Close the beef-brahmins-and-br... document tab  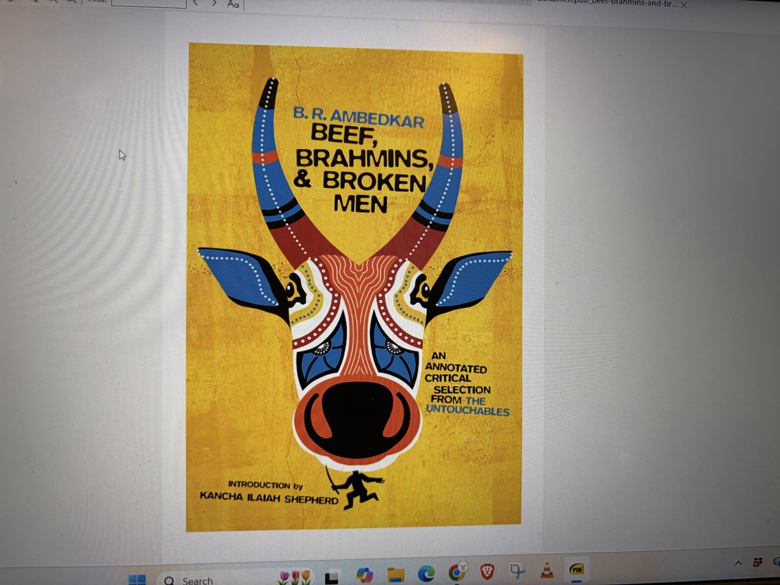pyautogui.click(x=684, y=4)
